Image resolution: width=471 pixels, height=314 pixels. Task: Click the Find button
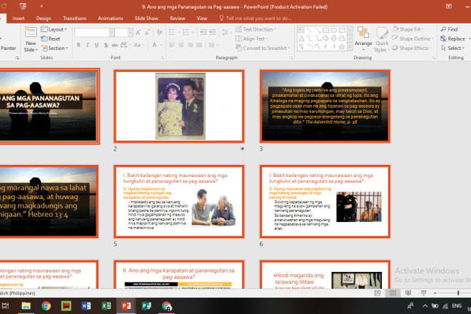tap(449, 29)
